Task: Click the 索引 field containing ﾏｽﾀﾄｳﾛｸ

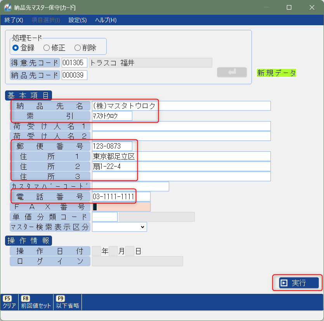Action: (x=112, y=116)
